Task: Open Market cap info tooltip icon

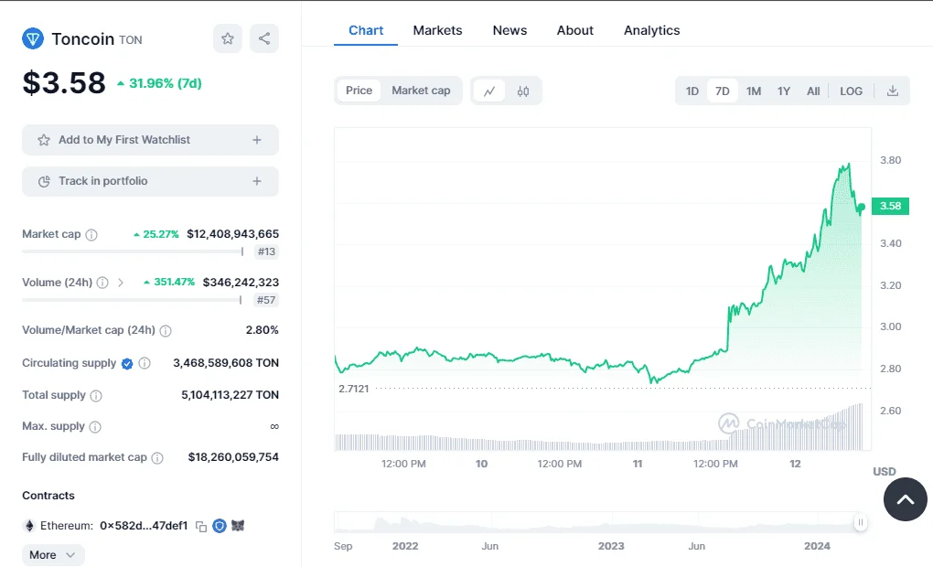Action: coord(91,235)
